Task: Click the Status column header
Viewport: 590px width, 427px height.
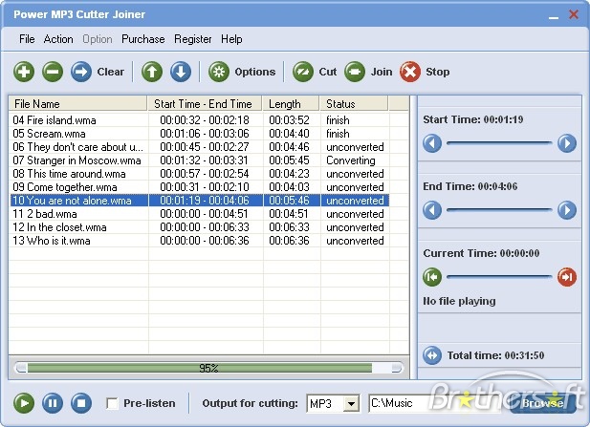Action: pos(354,103)
